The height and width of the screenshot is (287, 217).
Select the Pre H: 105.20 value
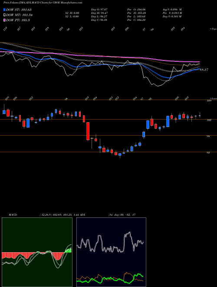coord(136,13)
